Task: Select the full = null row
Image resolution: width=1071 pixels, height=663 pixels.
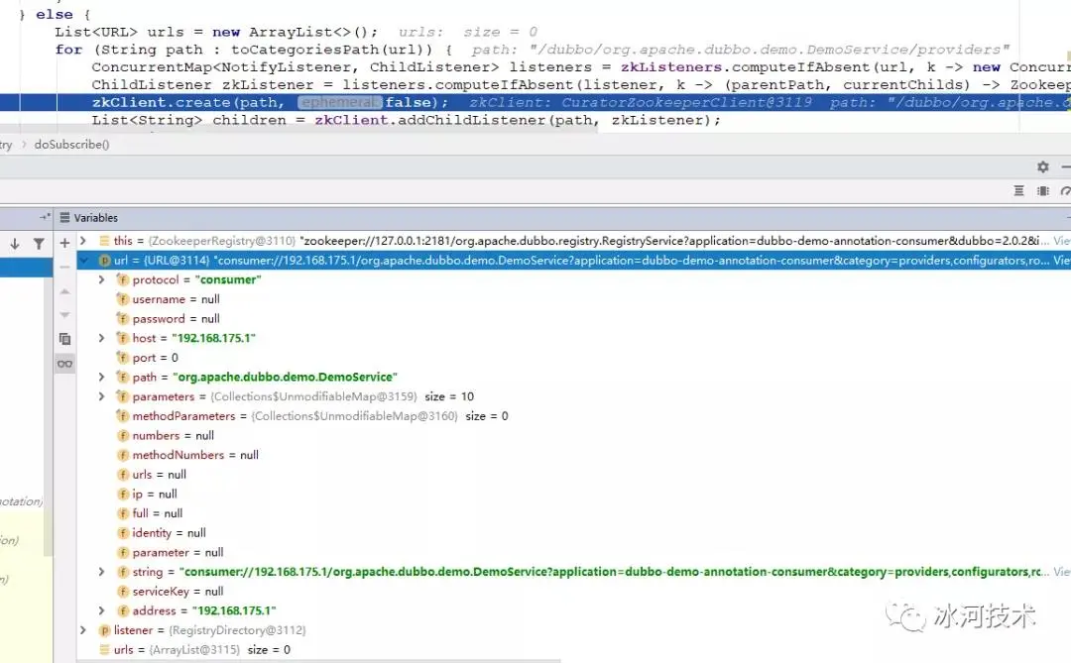Action: 574,512
